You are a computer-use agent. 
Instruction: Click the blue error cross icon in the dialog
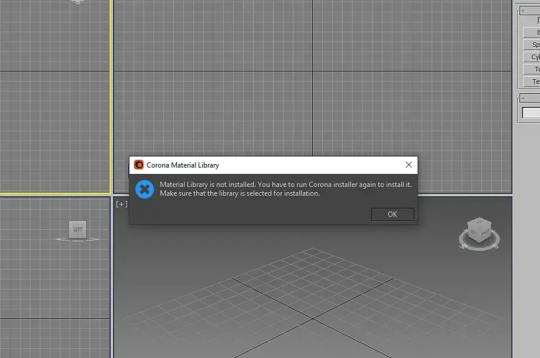point(145,189)
